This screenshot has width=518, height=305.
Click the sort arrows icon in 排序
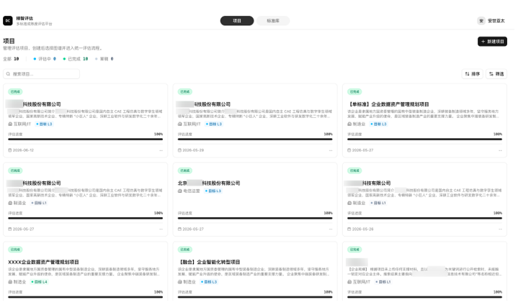click(467, 74)
